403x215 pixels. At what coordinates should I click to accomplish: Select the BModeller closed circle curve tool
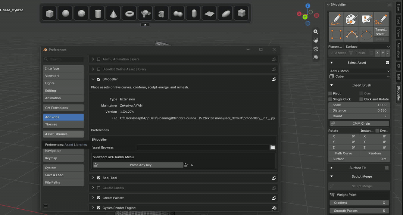tap(366, 34)
